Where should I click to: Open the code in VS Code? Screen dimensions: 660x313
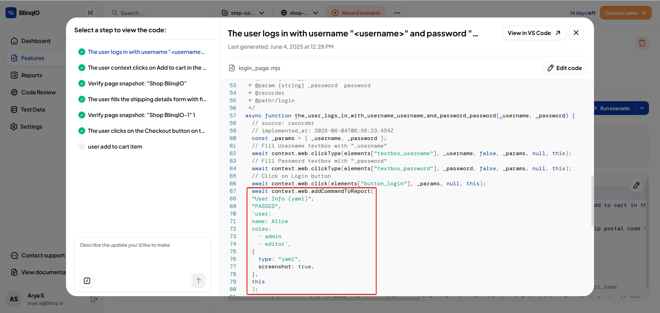point(534,33)
